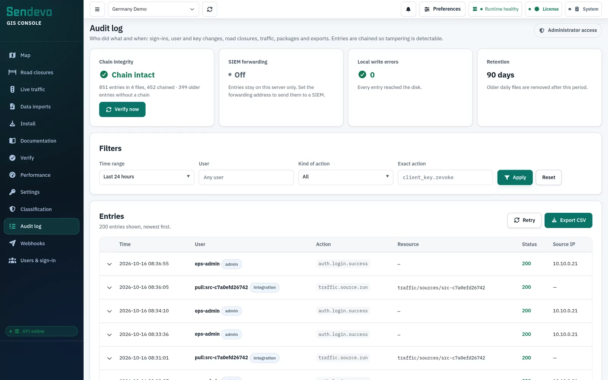
Task: Open the Data imports page
Action: (x=41, y=106)
